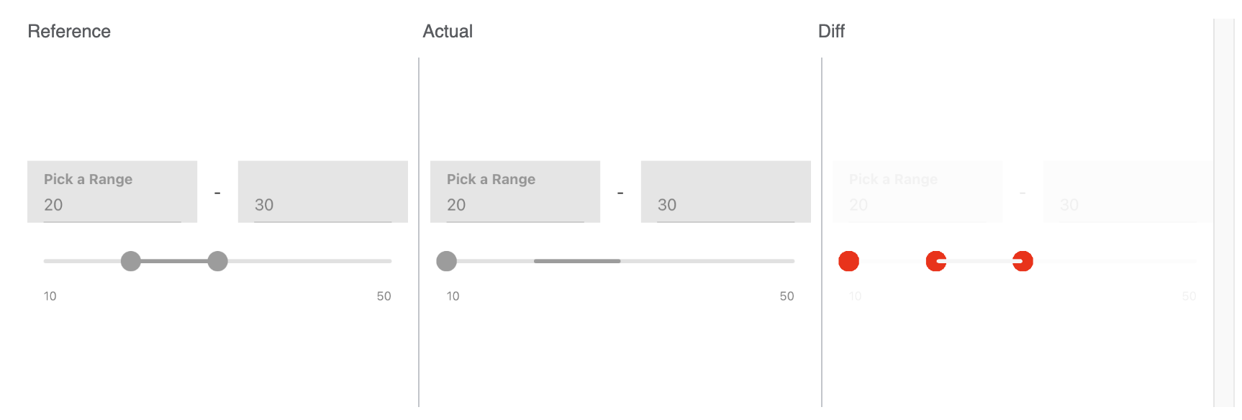This screenshot has width=1242, height=420.
Task: Click the right slider thumb in Reference
Action: pos(217,261)
